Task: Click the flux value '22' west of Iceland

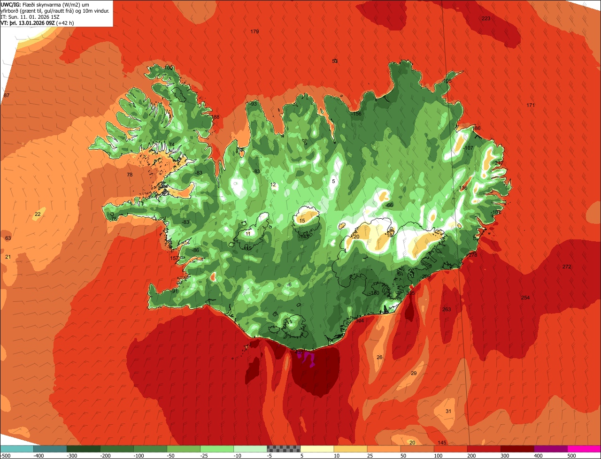Action: [38, 214]
